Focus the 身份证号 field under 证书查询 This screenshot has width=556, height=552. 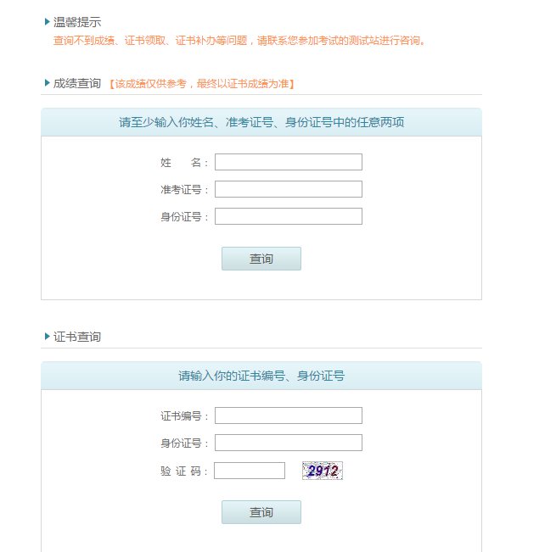pyautogui.click(x=289, y=443)
